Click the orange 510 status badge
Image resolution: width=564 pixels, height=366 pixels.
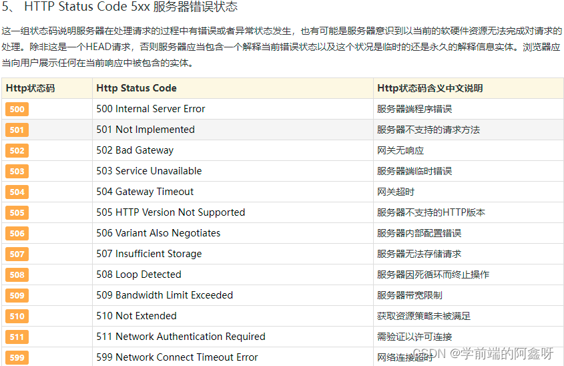pyautogui.click(x=17, y=317)
